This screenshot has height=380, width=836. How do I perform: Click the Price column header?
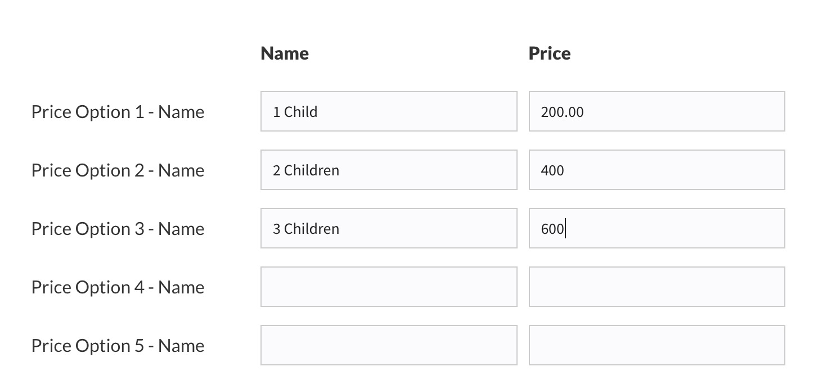(550, 53)
